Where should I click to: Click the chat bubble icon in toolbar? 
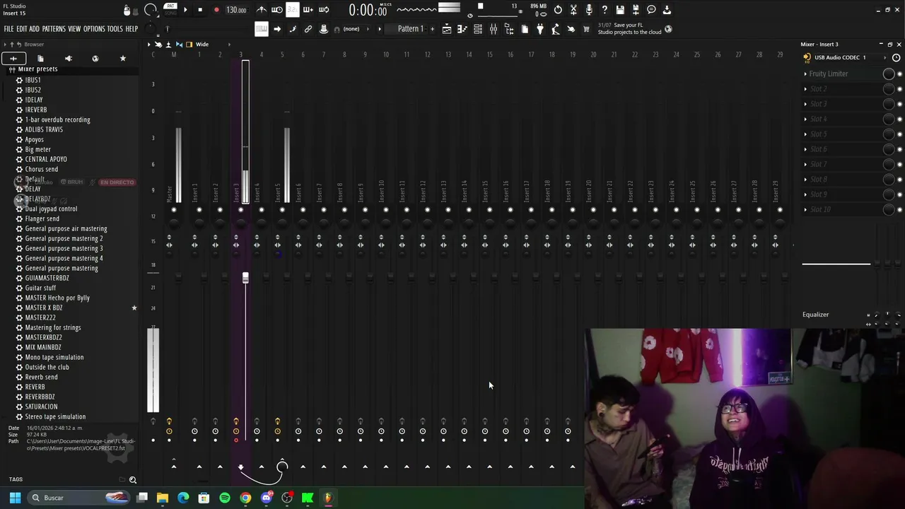tap(651, 10)
